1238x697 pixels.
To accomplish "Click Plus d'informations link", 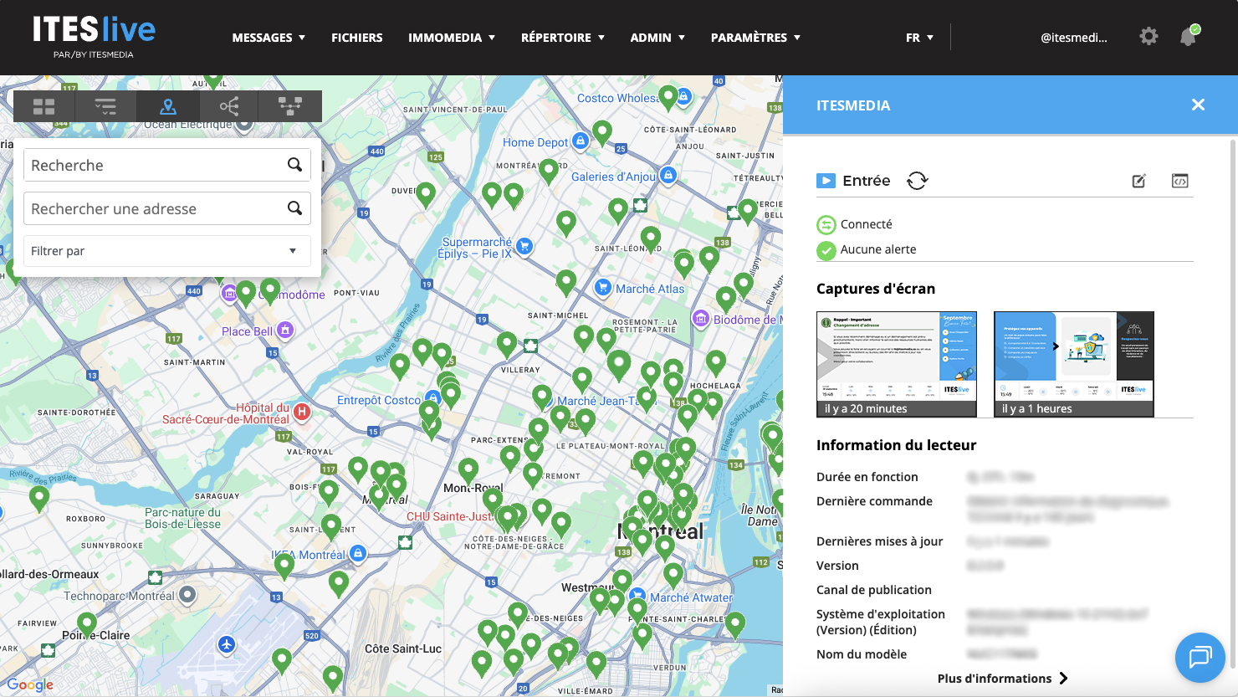I will [1002, 678].
